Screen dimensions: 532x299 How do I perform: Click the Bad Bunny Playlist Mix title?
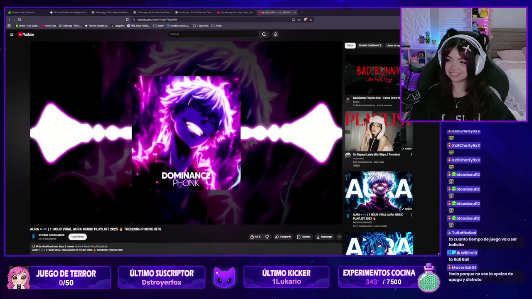(376, 98)
